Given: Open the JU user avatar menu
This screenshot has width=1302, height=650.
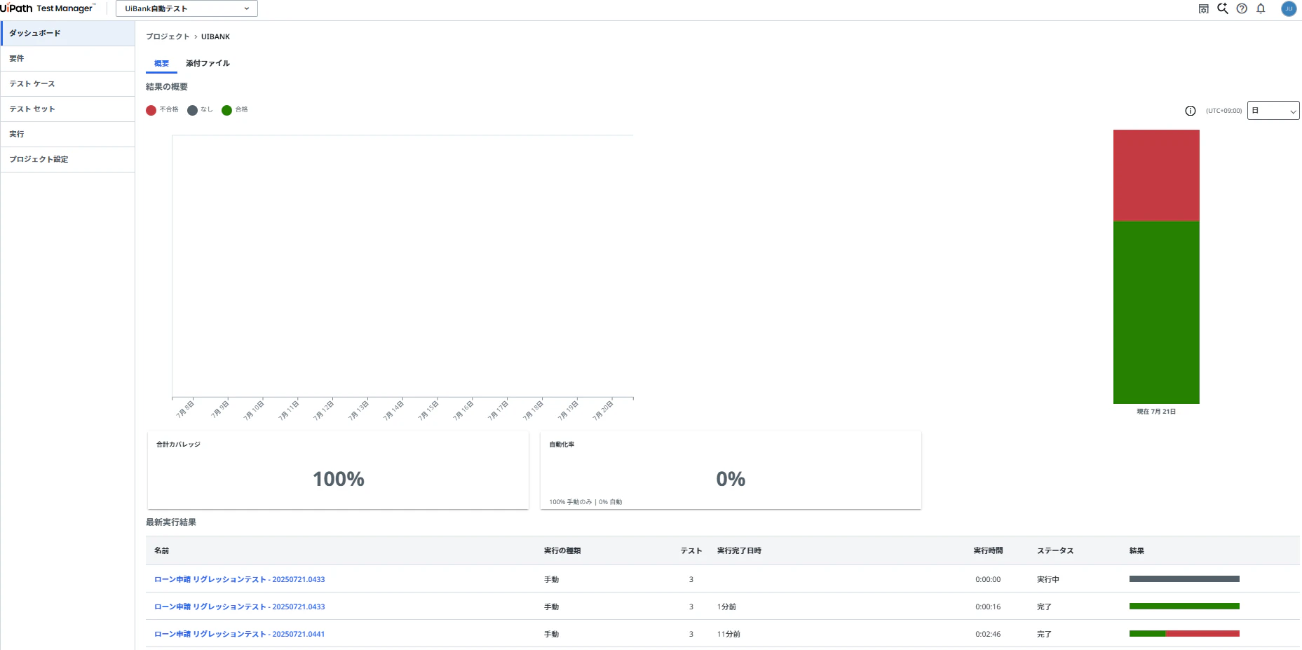Looking at the screenshot, I should [1289, 9].
